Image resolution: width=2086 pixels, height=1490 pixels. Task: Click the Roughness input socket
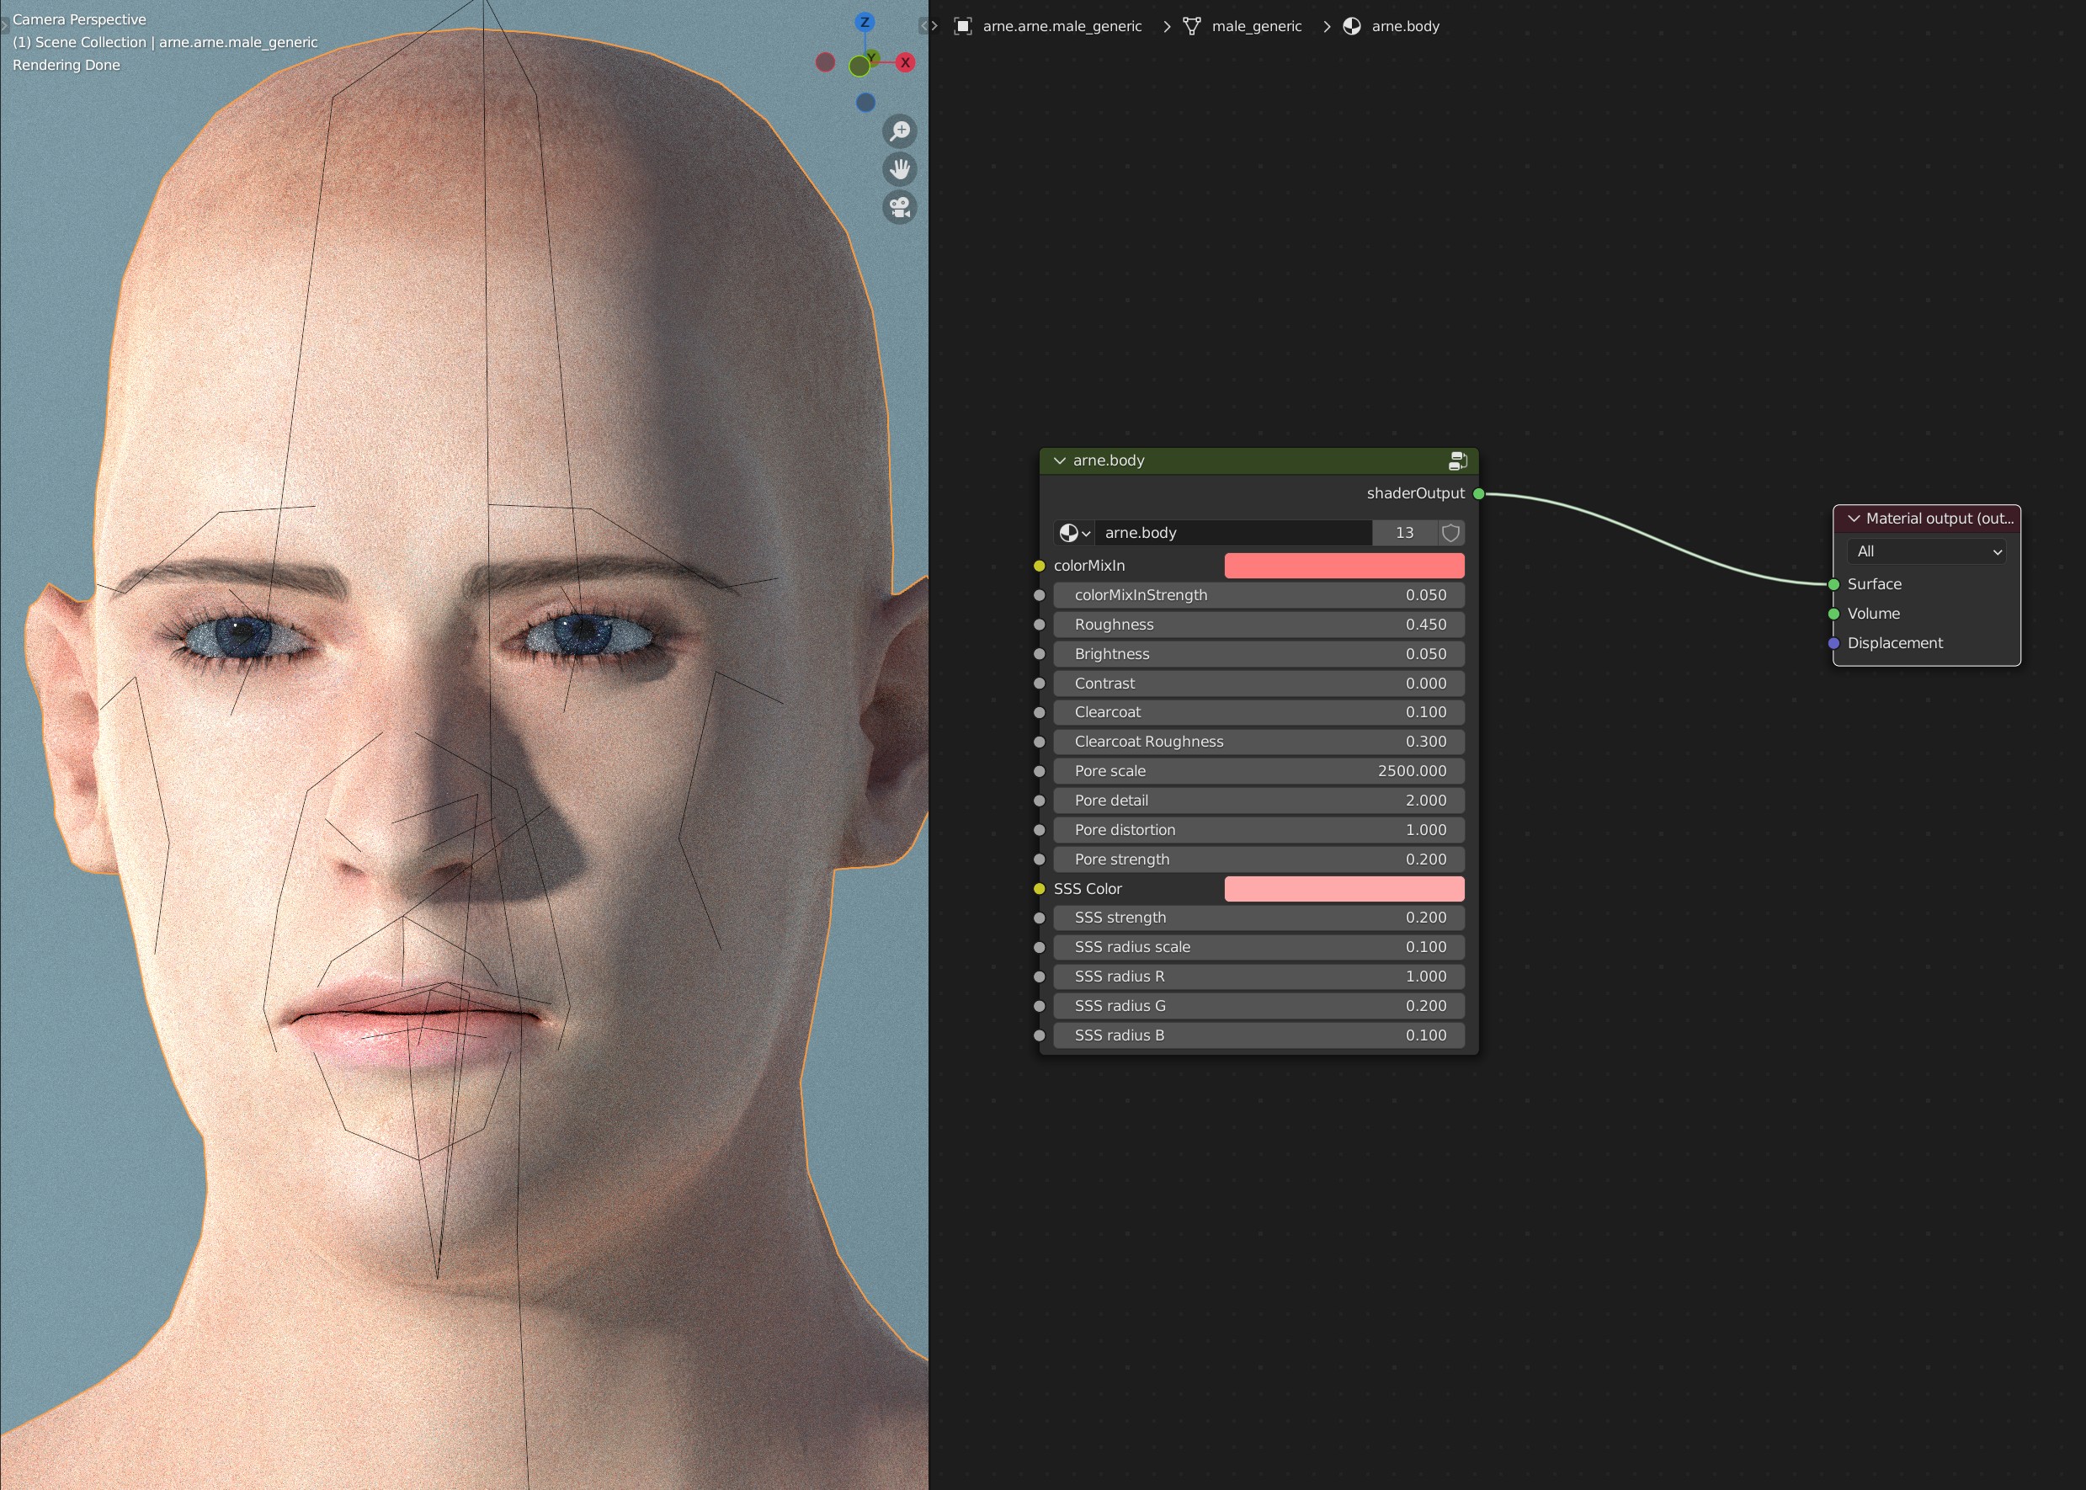point(1040,625)
